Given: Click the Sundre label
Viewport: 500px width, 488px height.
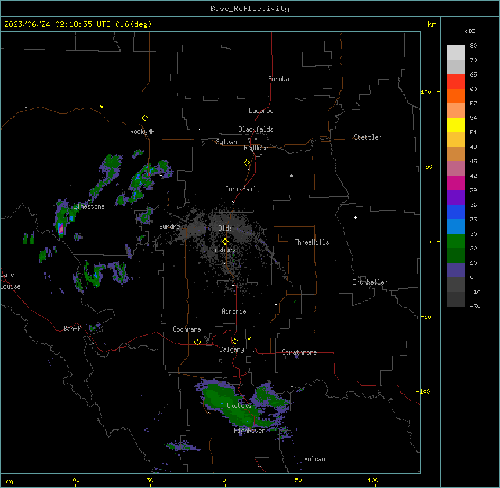Looking at the screenshot, I should [169, 227].
